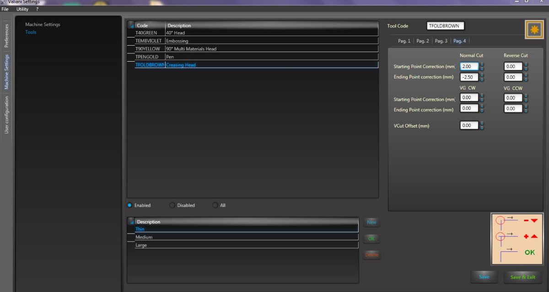Select the T90YELLOW Multi Materials Head row
Viewport: 549px width, 292px height.
257,49
